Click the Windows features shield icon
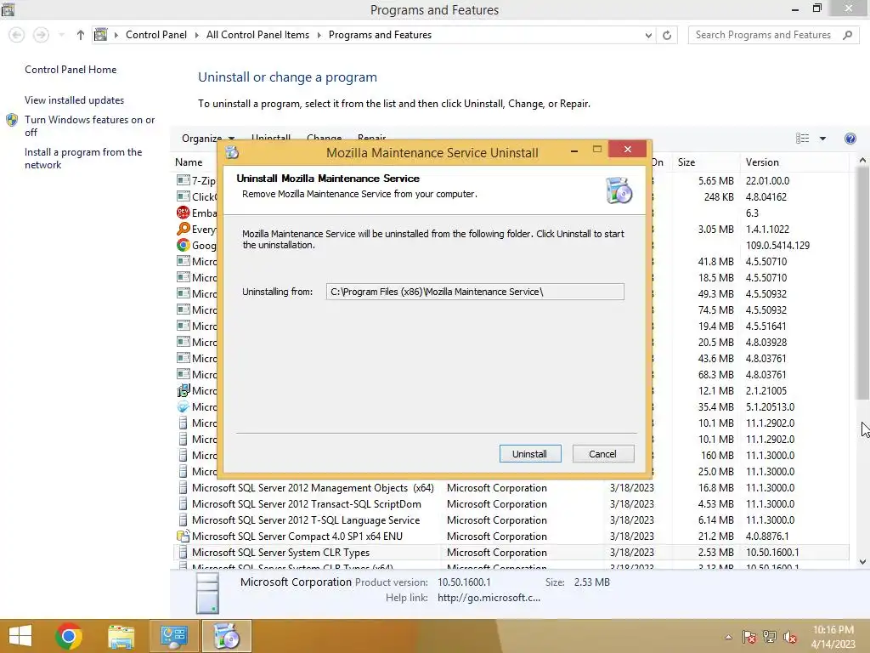870x653 pixels. click(12, 120)
